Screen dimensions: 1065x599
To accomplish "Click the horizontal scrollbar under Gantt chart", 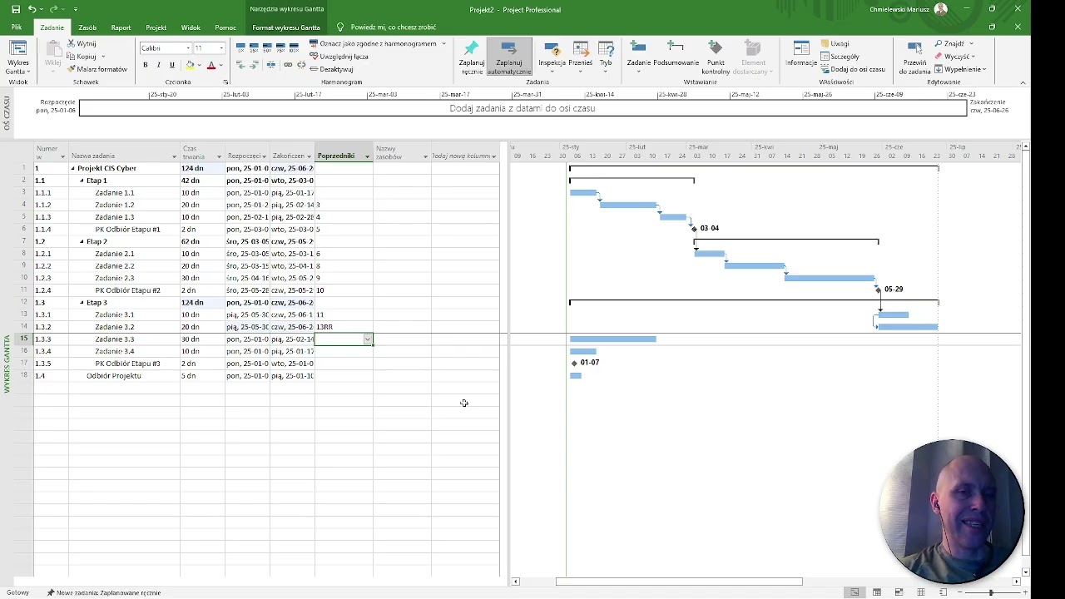I will coord(679,582).
